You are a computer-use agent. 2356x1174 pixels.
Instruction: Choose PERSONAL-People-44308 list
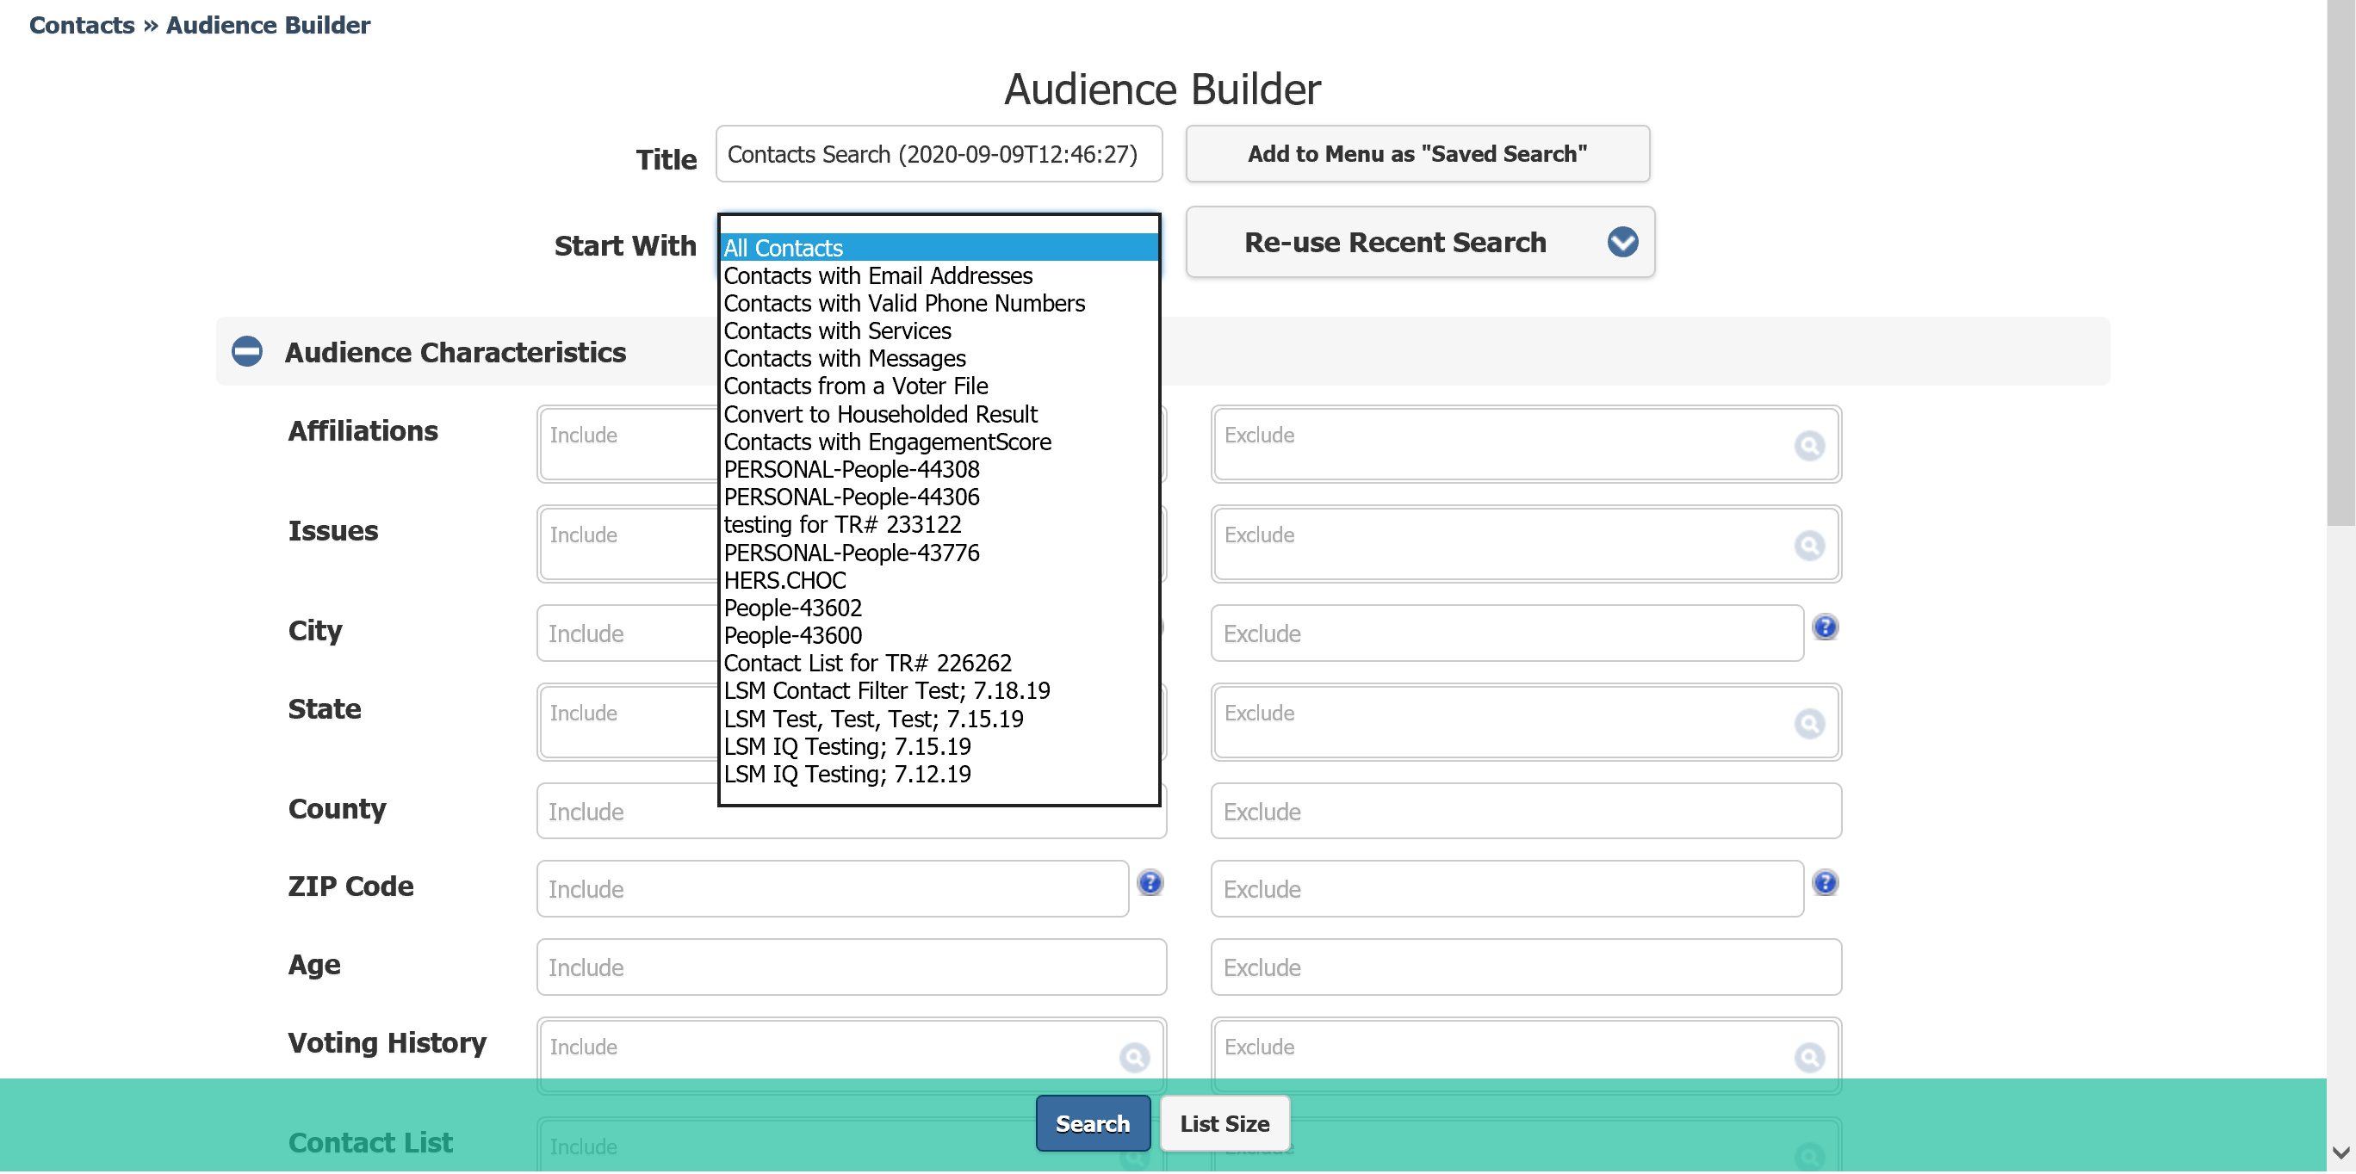click(x=939, y=470)
